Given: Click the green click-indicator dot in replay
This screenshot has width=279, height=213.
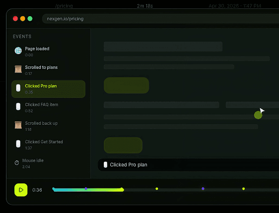Looking at the screenshot, I should 258,115.
